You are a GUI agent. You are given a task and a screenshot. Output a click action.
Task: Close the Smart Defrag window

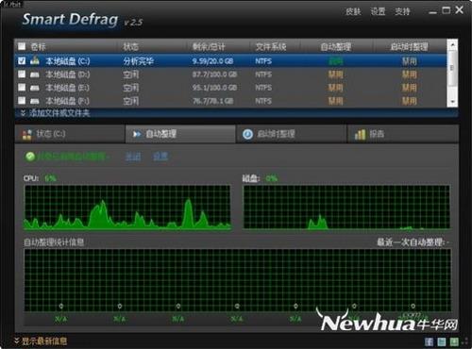(460, 10)
